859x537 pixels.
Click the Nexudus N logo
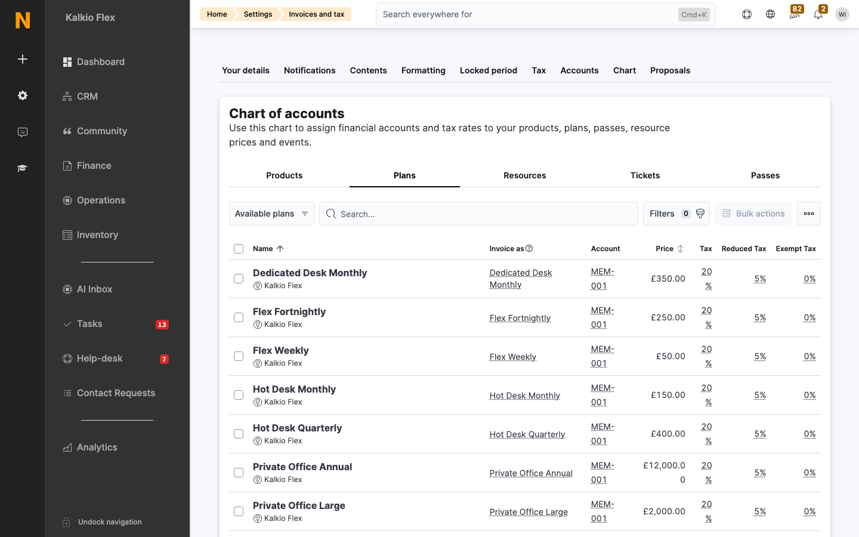23,20
